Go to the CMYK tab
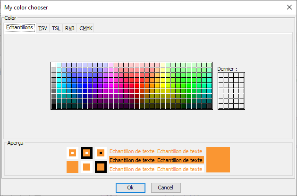 tap(86, 28)
